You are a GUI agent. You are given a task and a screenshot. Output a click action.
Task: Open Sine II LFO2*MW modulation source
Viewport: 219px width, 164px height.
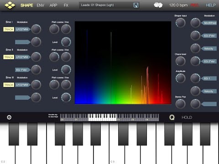pyautogui.click(x=22, y=57)
